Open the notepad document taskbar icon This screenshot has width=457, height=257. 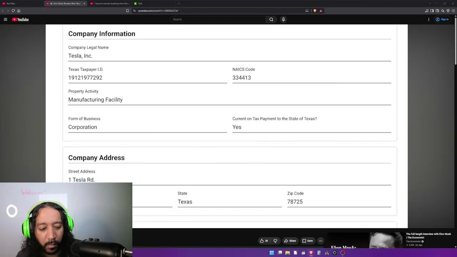pyautogui.click(x=295, y=253)
